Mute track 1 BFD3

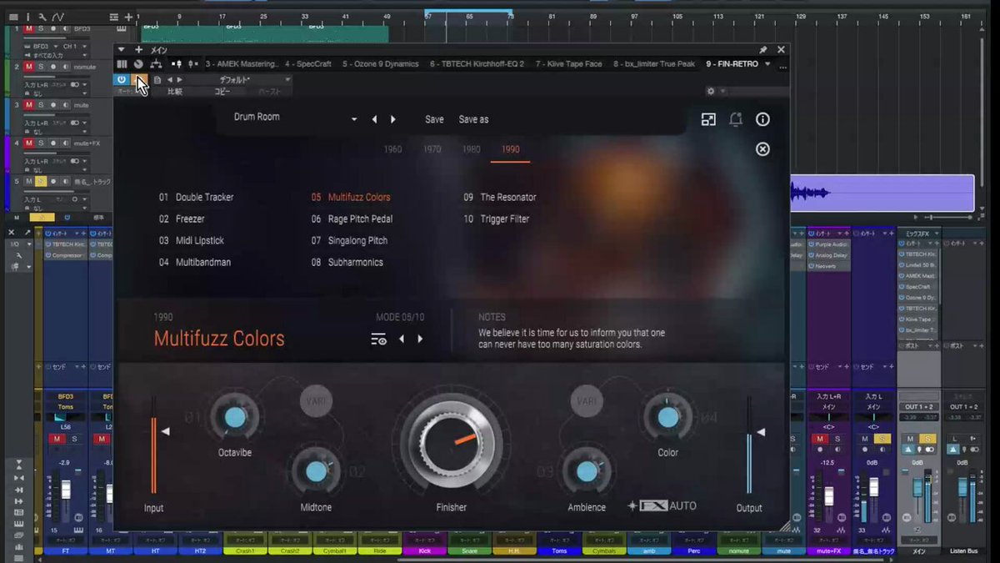tap(28, 28)
